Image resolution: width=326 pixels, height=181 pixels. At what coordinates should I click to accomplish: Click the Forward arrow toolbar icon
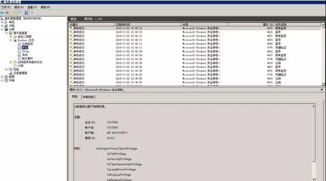point(7,13)
